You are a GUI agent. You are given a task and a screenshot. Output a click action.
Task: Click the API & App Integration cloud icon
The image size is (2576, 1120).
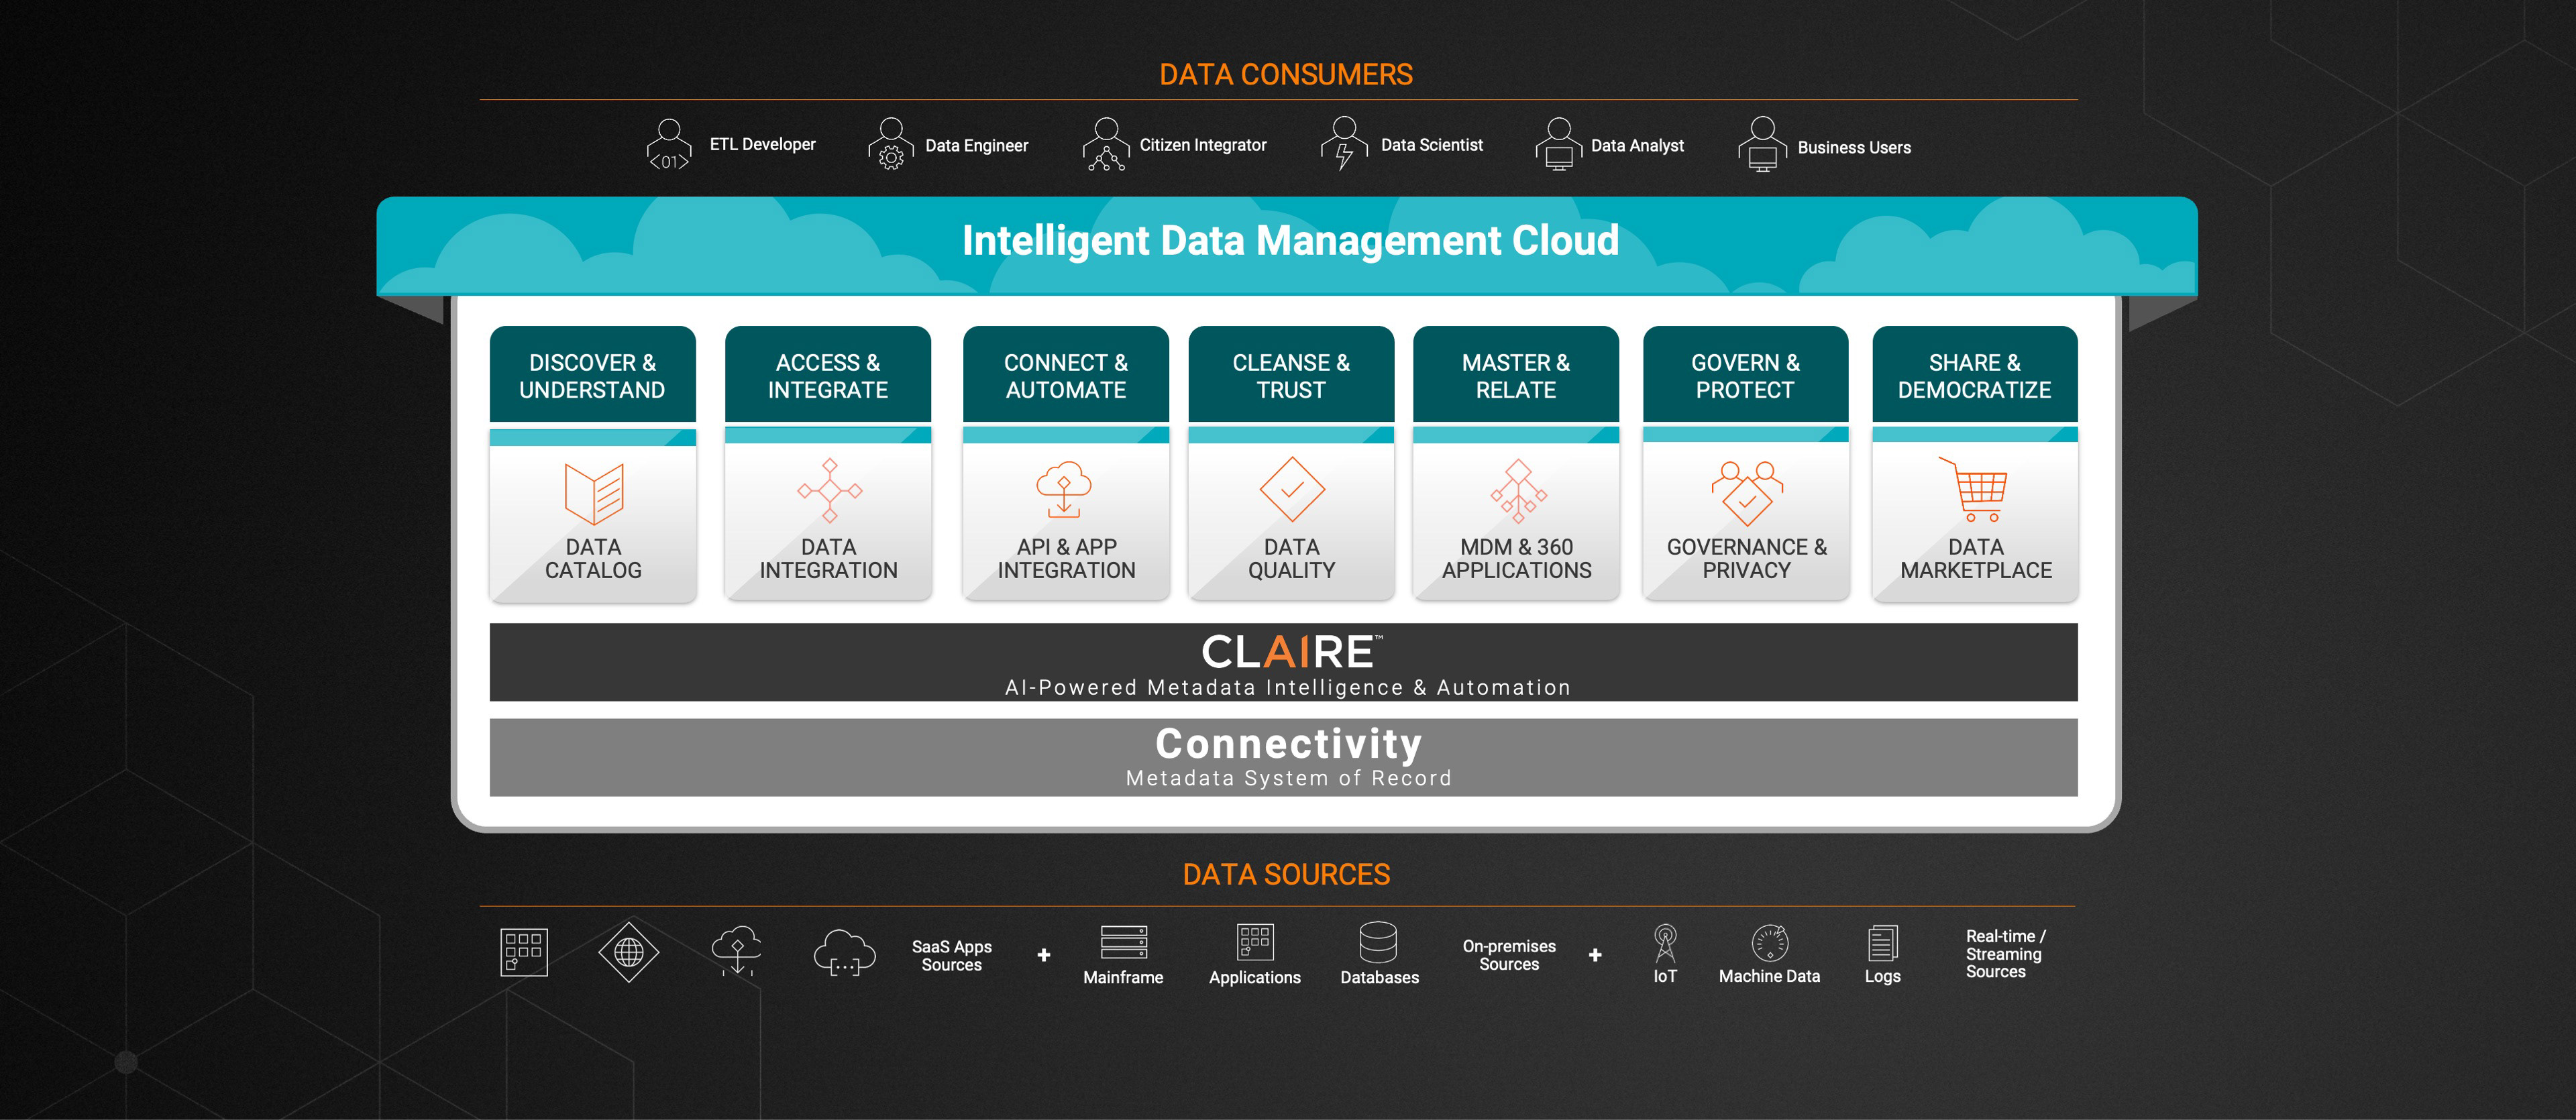point(1064,489)
